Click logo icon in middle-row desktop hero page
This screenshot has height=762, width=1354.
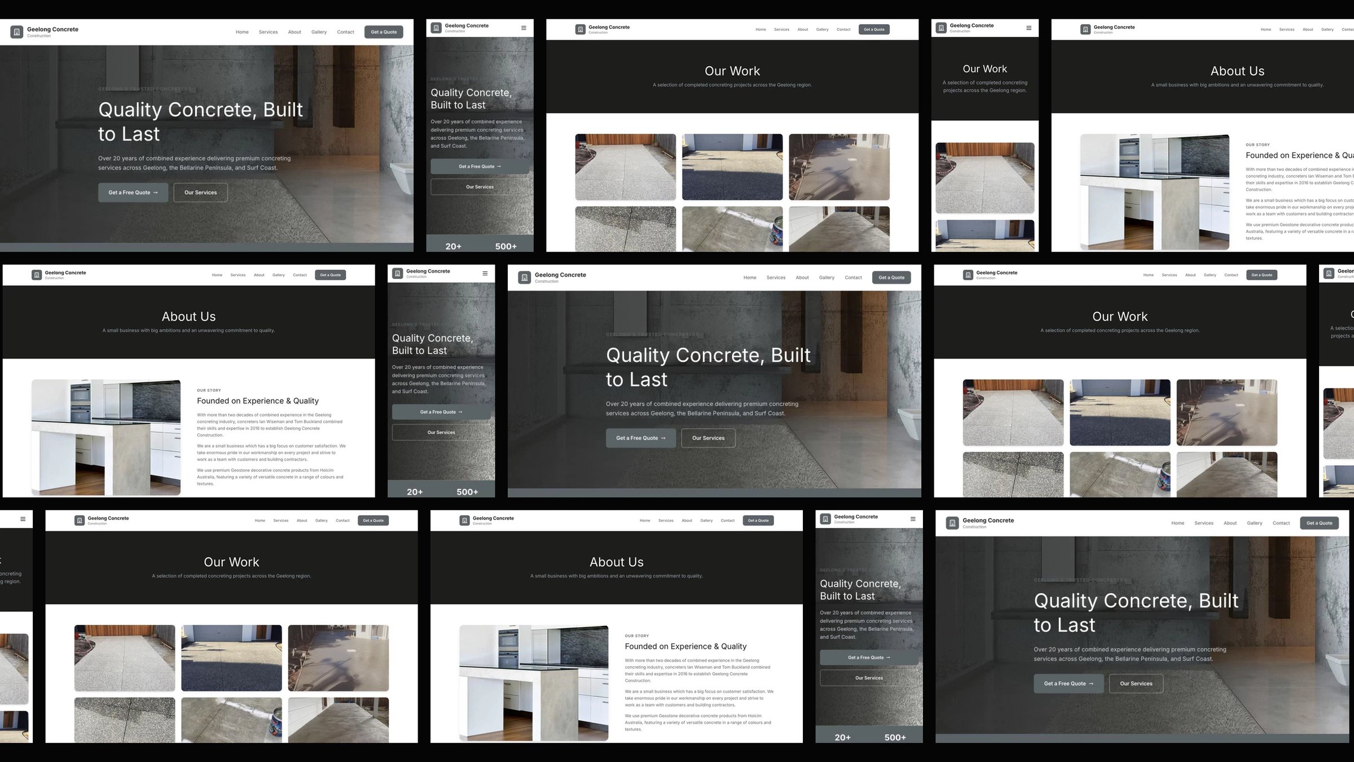click(525, 278)
